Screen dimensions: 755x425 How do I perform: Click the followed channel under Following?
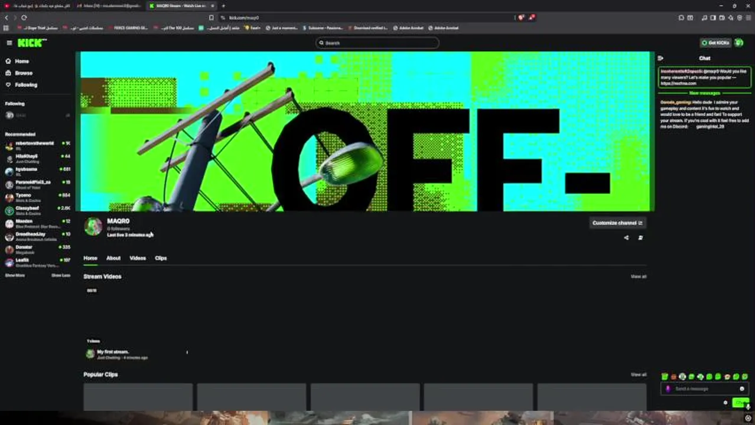(x=38, y=115)
